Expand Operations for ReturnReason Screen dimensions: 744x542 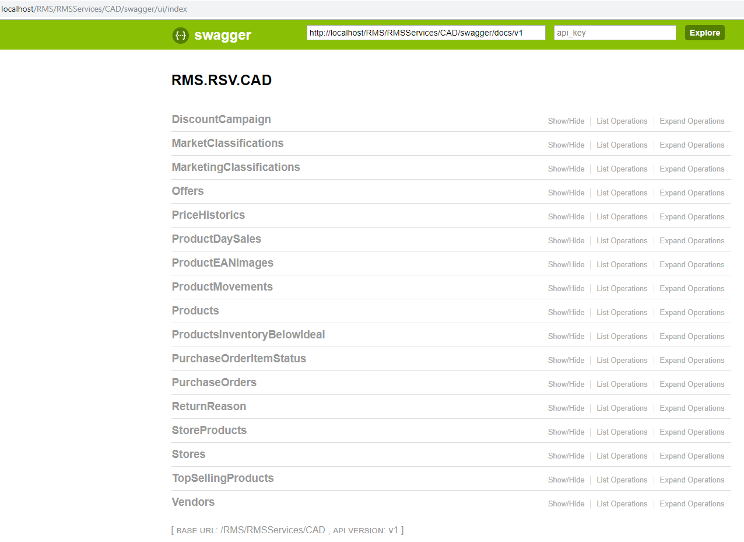[x=692, y=408]
